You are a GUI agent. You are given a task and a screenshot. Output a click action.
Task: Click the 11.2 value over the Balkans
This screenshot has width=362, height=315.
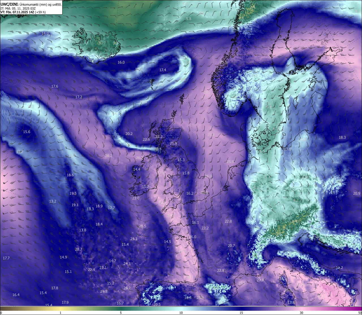[339, 268]
